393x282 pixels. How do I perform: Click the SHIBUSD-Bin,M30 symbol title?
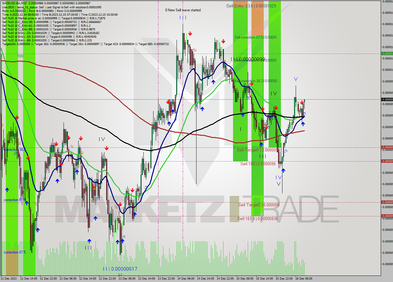pyautogui.click(x=14, y=3)
